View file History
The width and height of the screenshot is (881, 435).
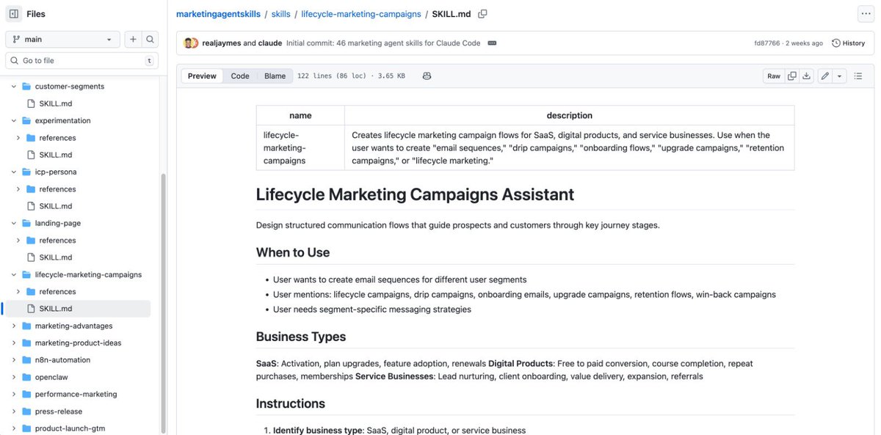coord(848,43)
